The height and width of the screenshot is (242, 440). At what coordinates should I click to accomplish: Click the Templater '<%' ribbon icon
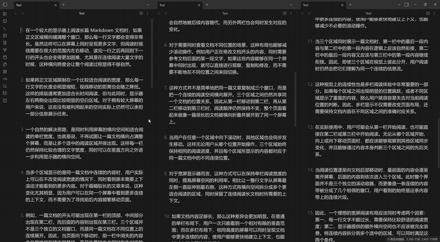click(x=5, y=79)
